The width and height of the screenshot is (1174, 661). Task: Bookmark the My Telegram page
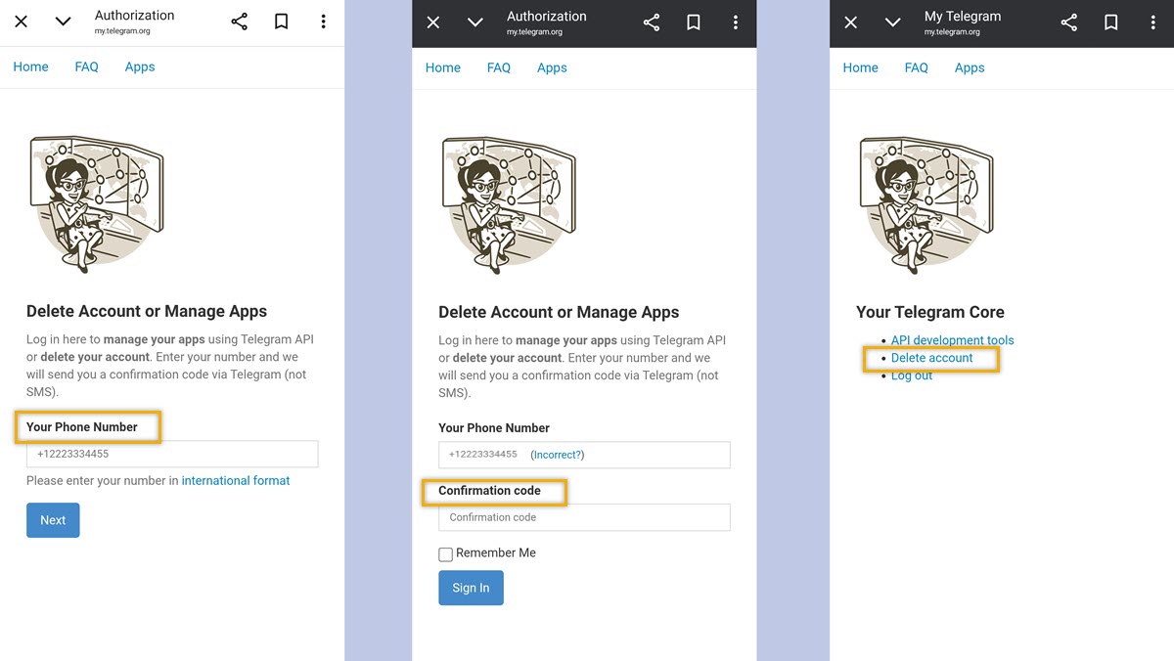(x=1110, y=22)
